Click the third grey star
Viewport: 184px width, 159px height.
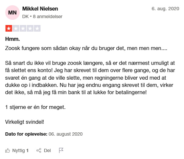point(23,28)
